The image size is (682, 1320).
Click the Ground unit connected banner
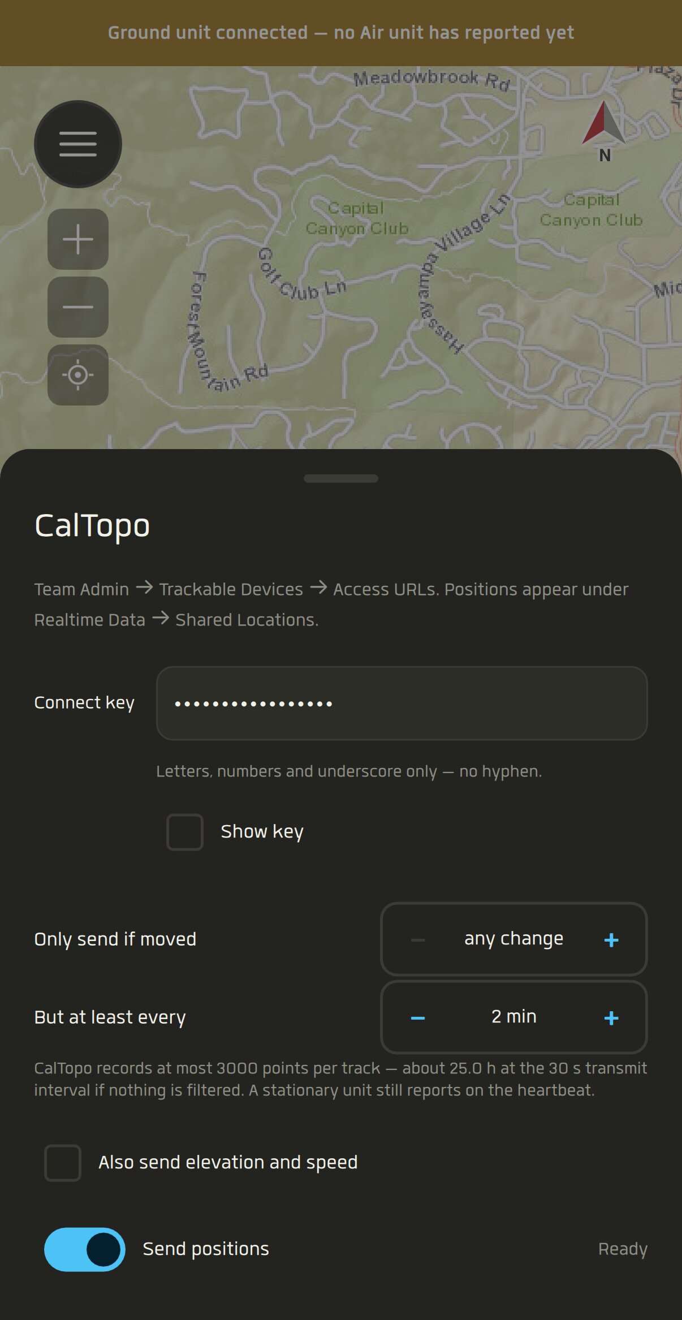(x=341, y=33)
